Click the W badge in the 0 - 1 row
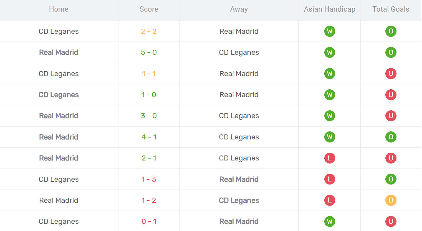The width and height of the screenshot is (422, 231). (x=330, y=221)
